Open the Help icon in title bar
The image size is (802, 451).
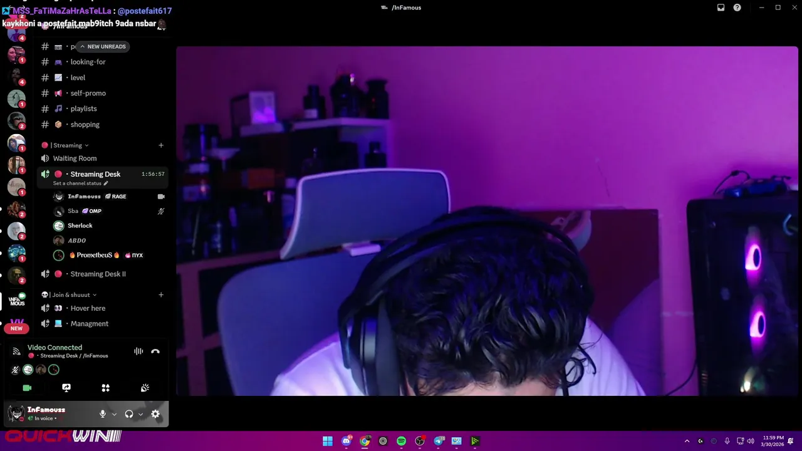pos(737,8)
